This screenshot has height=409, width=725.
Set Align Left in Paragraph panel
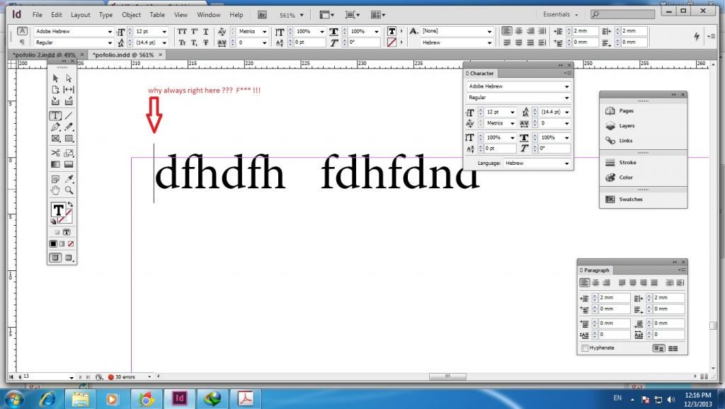click(x=585, y=283)
